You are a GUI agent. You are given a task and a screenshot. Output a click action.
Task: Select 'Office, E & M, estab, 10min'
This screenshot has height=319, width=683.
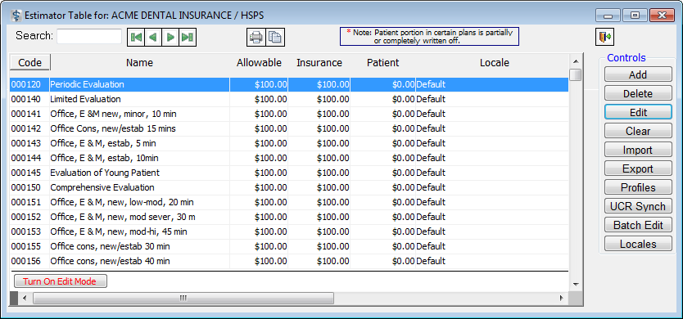[289, 158]
